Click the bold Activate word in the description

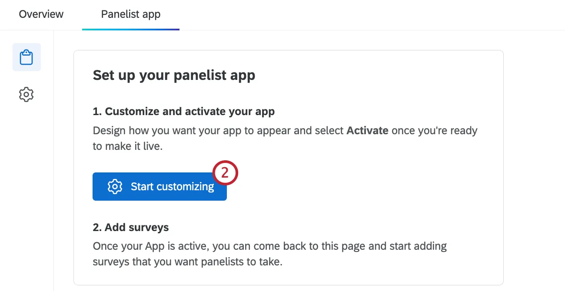point(367,130)
